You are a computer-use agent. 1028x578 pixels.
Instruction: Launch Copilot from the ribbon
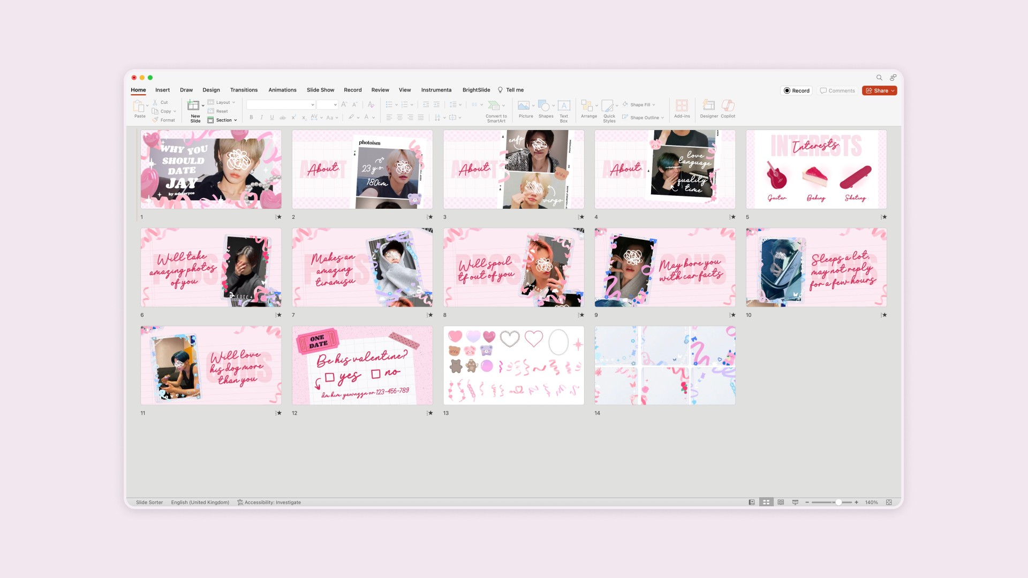728,106
